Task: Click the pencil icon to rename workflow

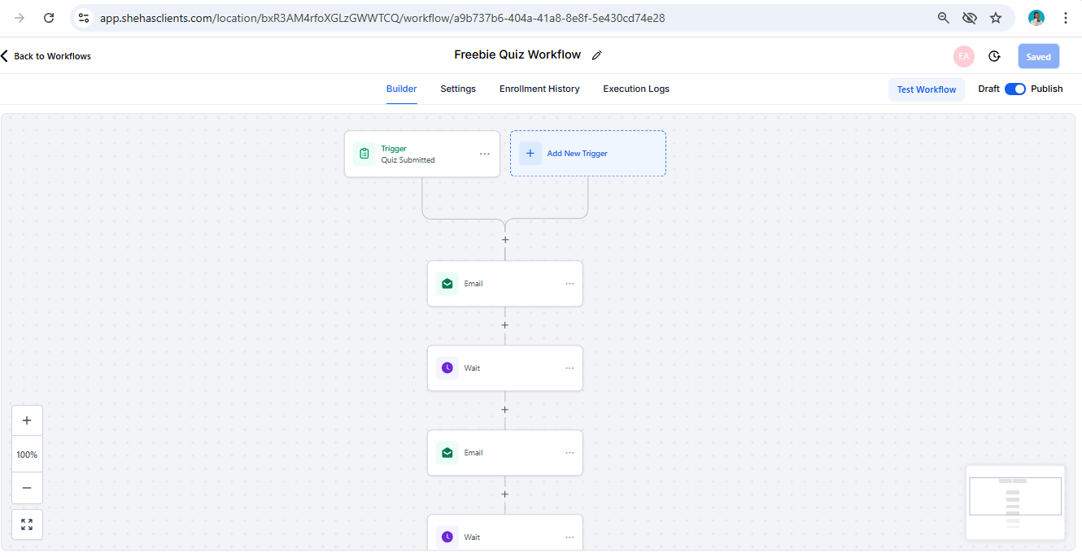Action: (596, 55)
